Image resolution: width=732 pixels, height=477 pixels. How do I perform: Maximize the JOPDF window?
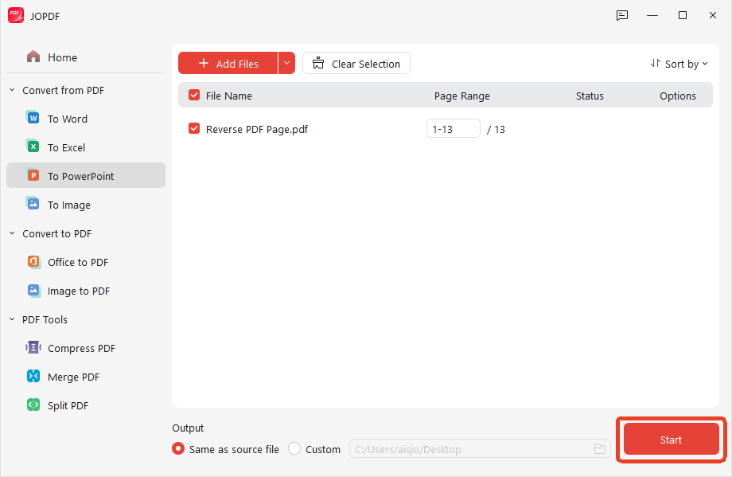point(683,15)
